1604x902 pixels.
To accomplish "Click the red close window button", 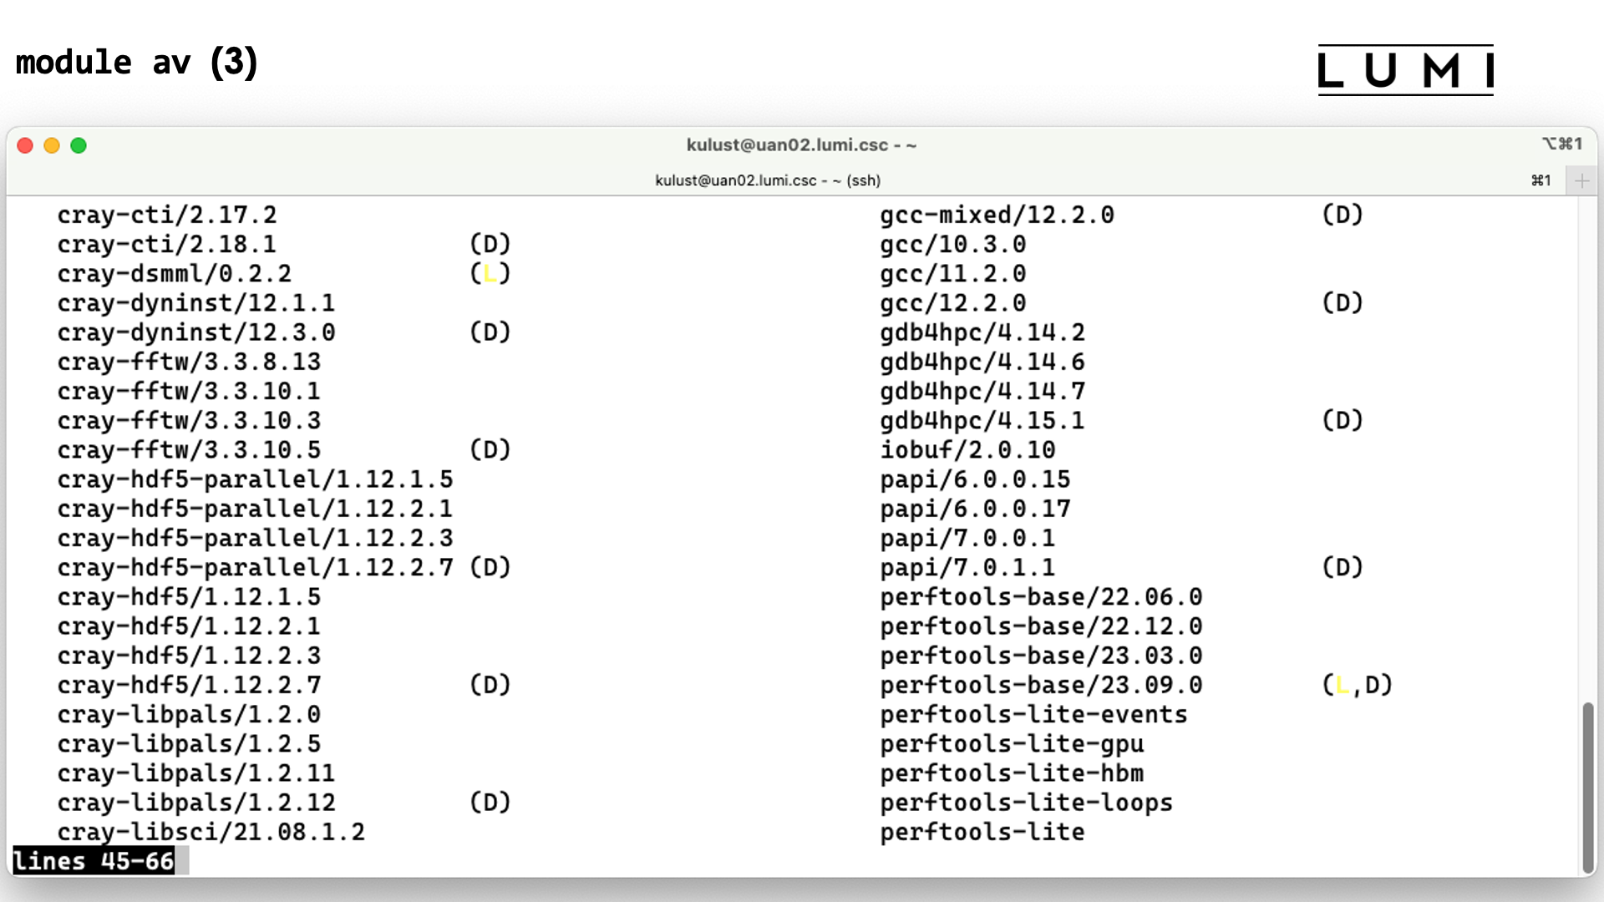I will [x=25, y=145].
